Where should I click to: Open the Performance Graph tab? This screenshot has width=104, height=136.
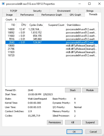(52, 15)
